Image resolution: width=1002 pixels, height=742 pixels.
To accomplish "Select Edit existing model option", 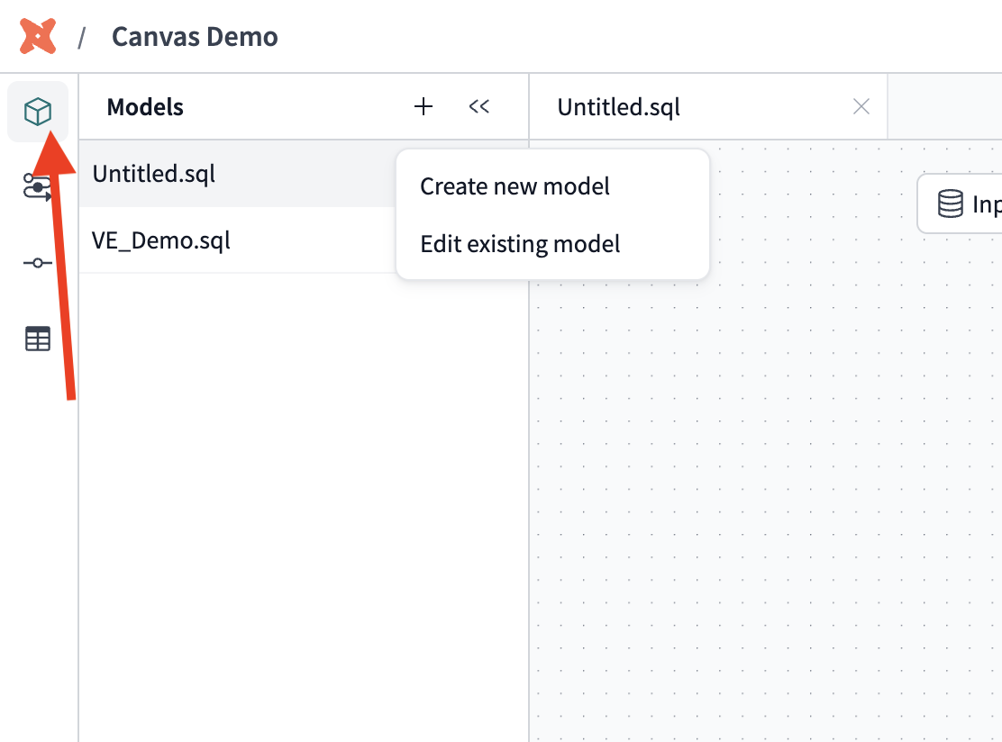I will click(x=520, y=244).
